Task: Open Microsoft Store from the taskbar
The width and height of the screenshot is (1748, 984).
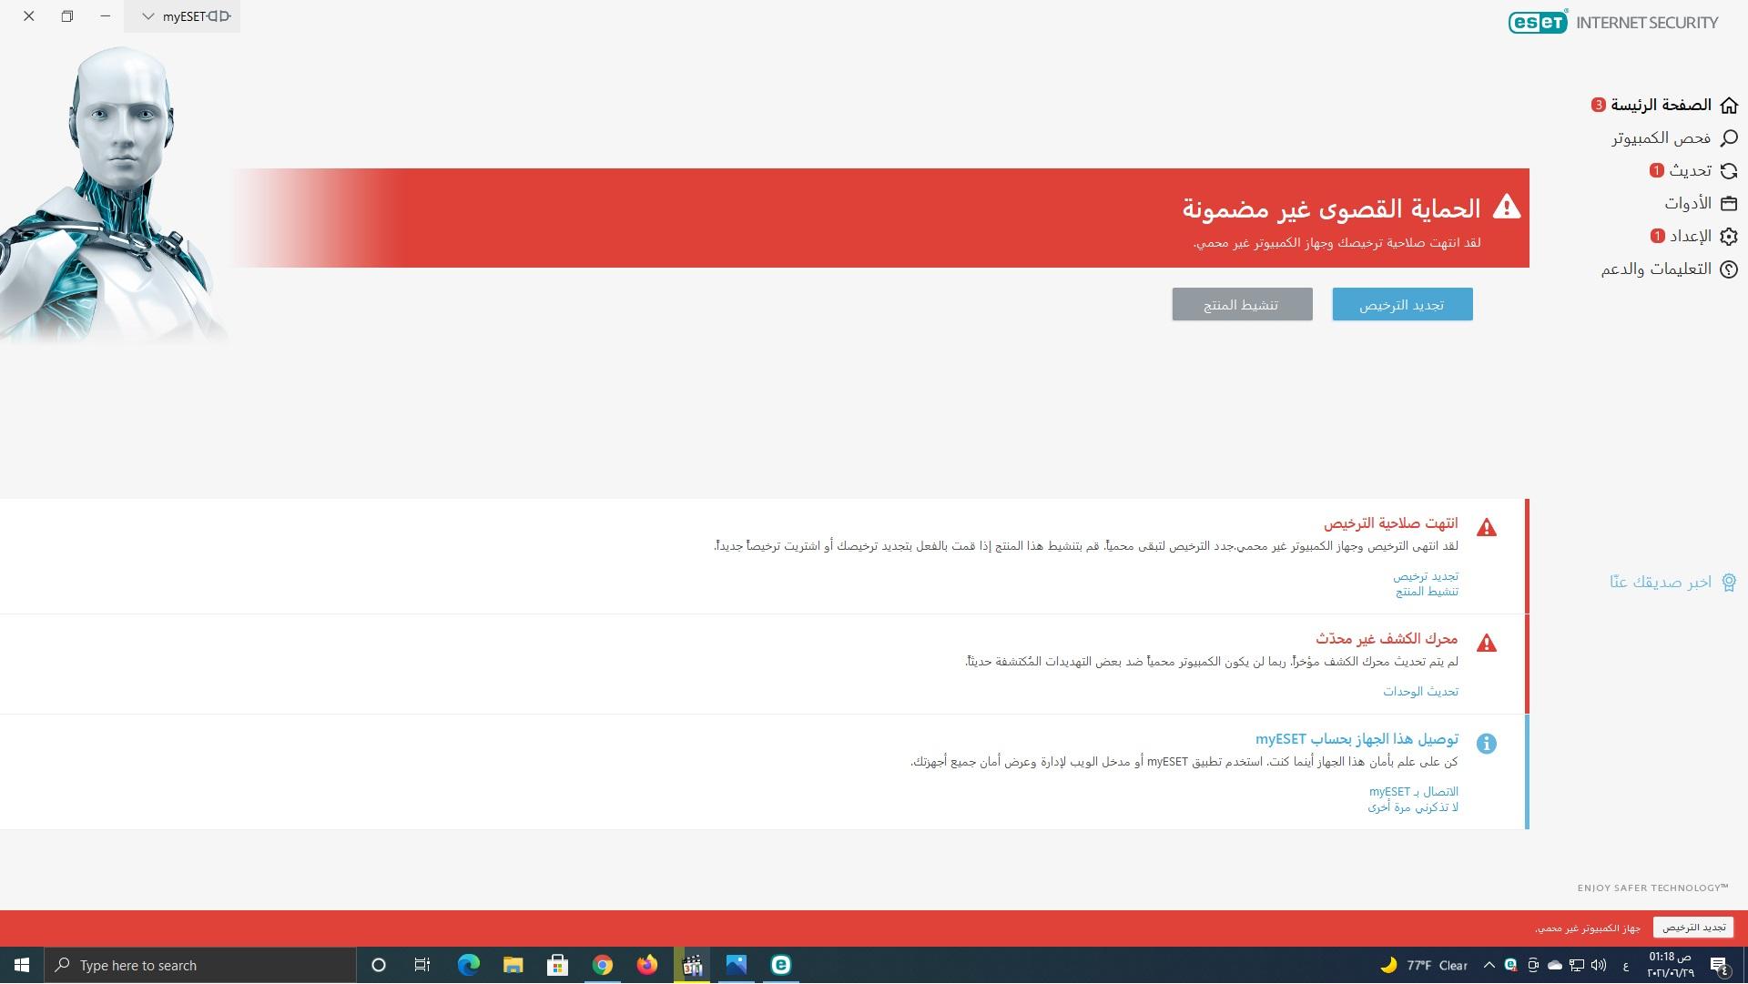Action: pos(557,965)
